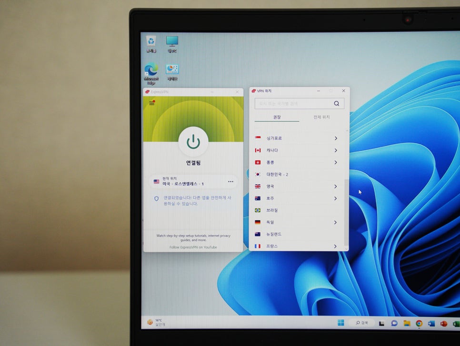The width and height of the screenshot is (460, 346).
Task: Click the Follow ExpressVPN on YouTube link
Action: click(x=193, y=247)
